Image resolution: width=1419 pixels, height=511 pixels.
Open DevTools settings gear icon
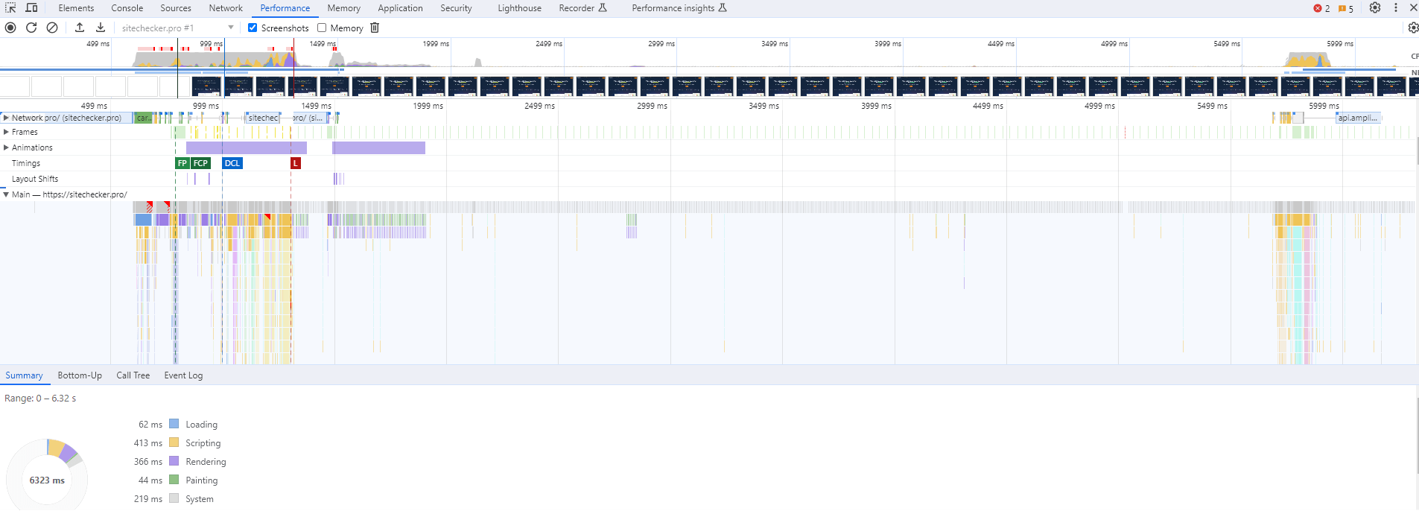pyautogui.click(x=1375, y=8)
